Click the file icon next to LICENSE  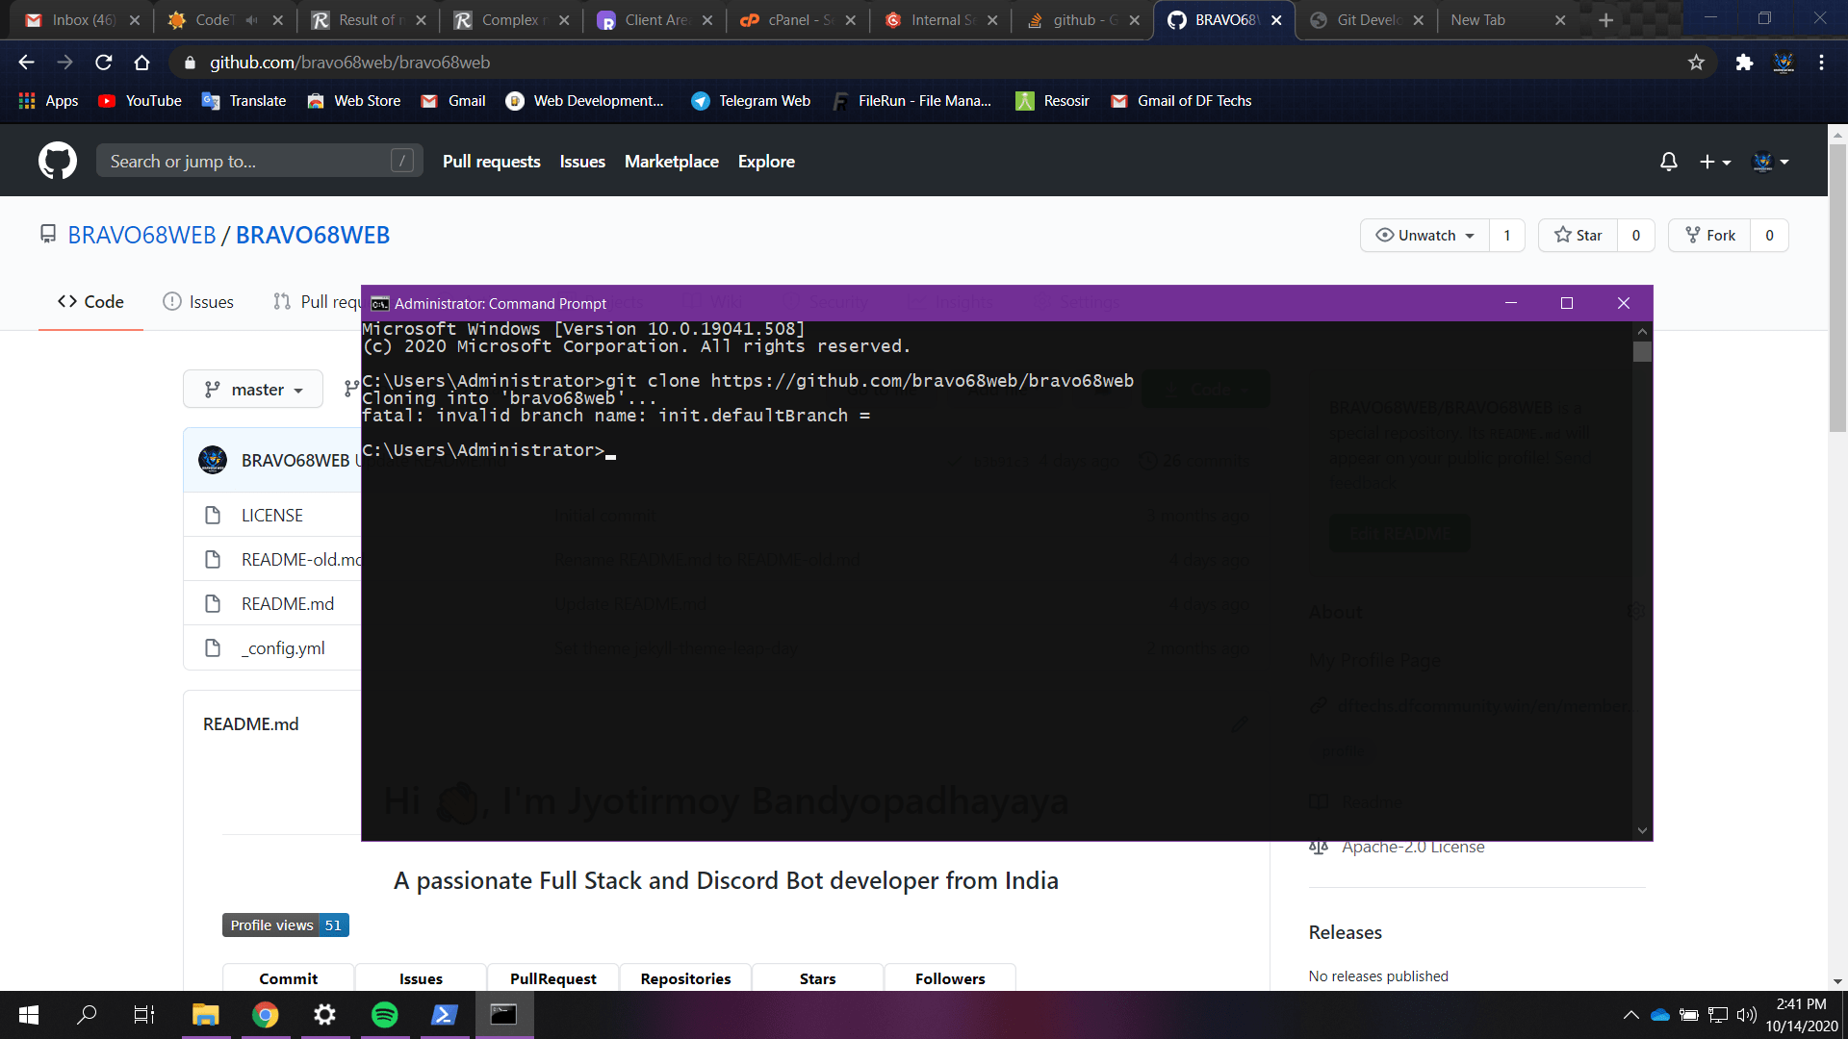tap(213, 515)
